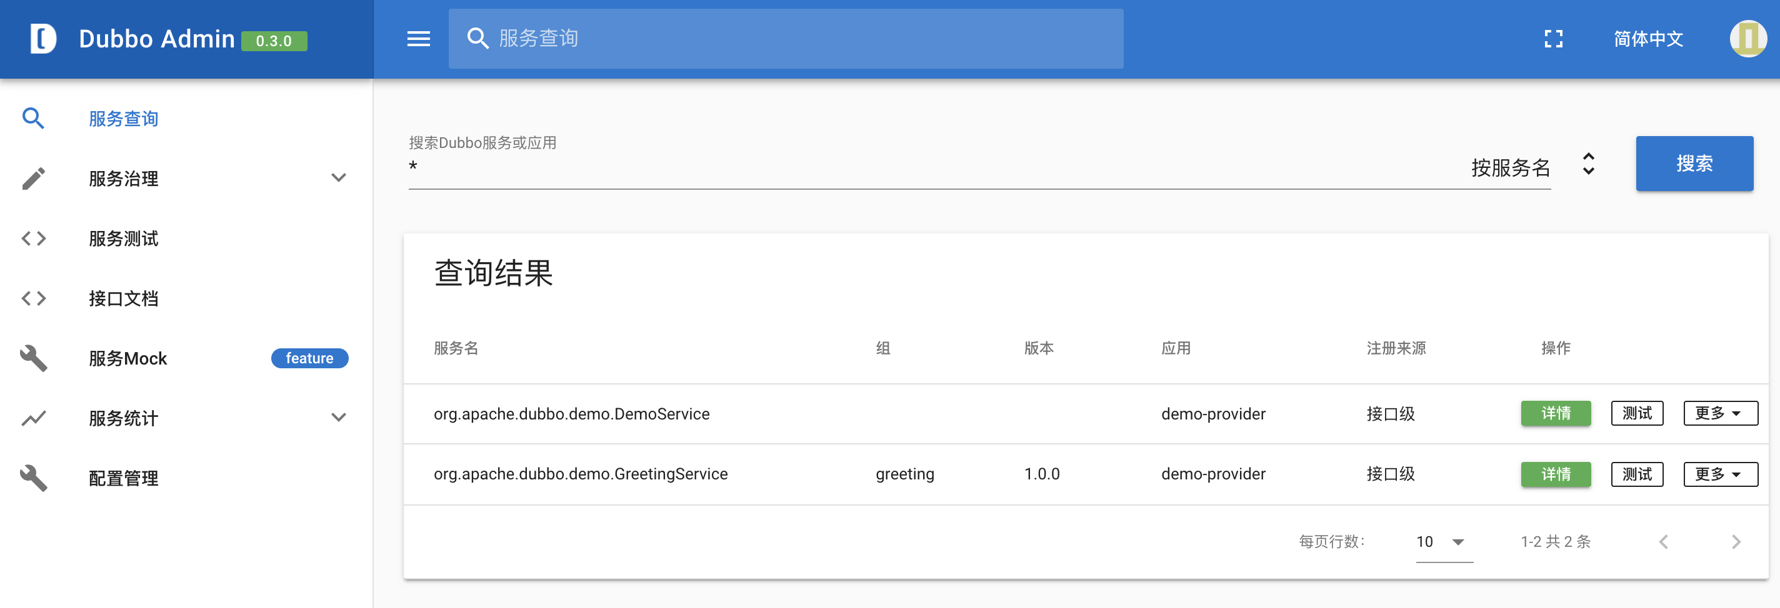Open the rows per page dropdown
The height and width of the screenshot is (608, 1780).
tap(1444, 542)
